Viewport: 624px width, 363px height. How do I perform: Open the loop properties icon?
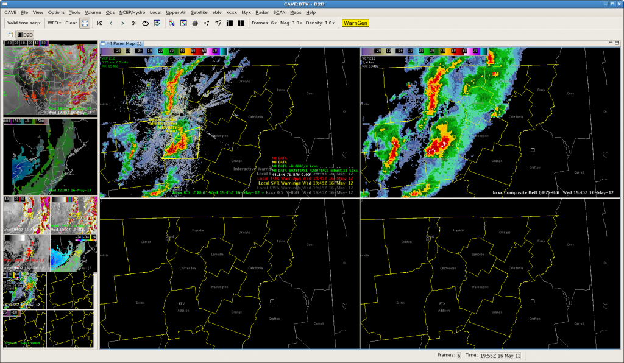(157, 23)
